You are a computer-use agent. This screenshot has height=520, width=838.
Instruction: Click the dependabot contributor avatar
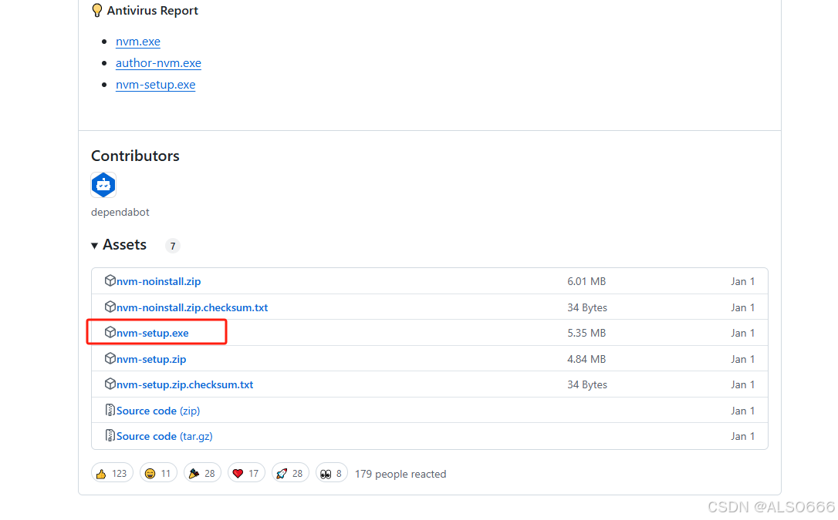coord(103,185)
